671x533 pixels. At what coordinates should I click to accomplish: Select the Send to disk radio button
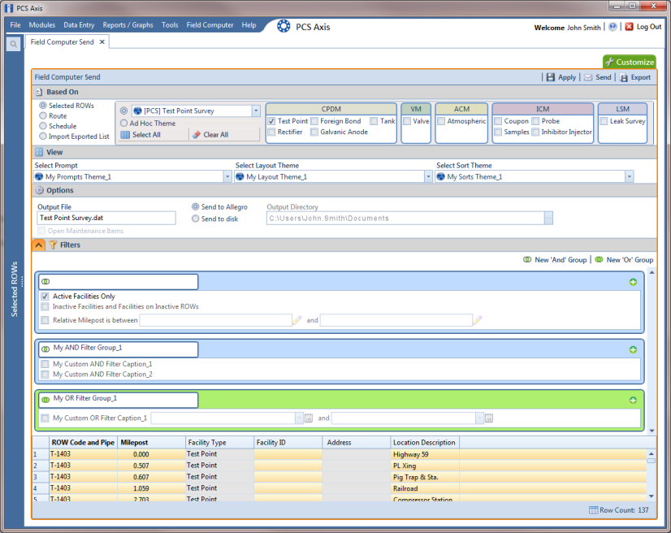195,219
